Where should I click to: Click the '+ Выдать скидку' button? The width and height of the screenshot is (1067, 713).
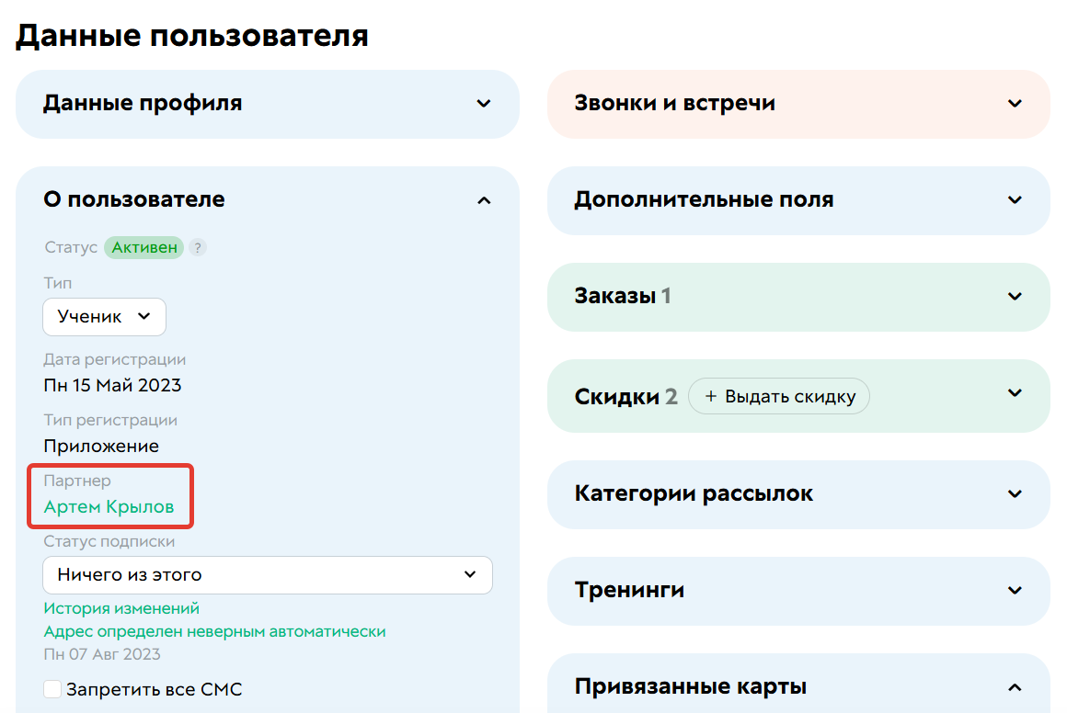pyautogui.click(x=779, y=395)
